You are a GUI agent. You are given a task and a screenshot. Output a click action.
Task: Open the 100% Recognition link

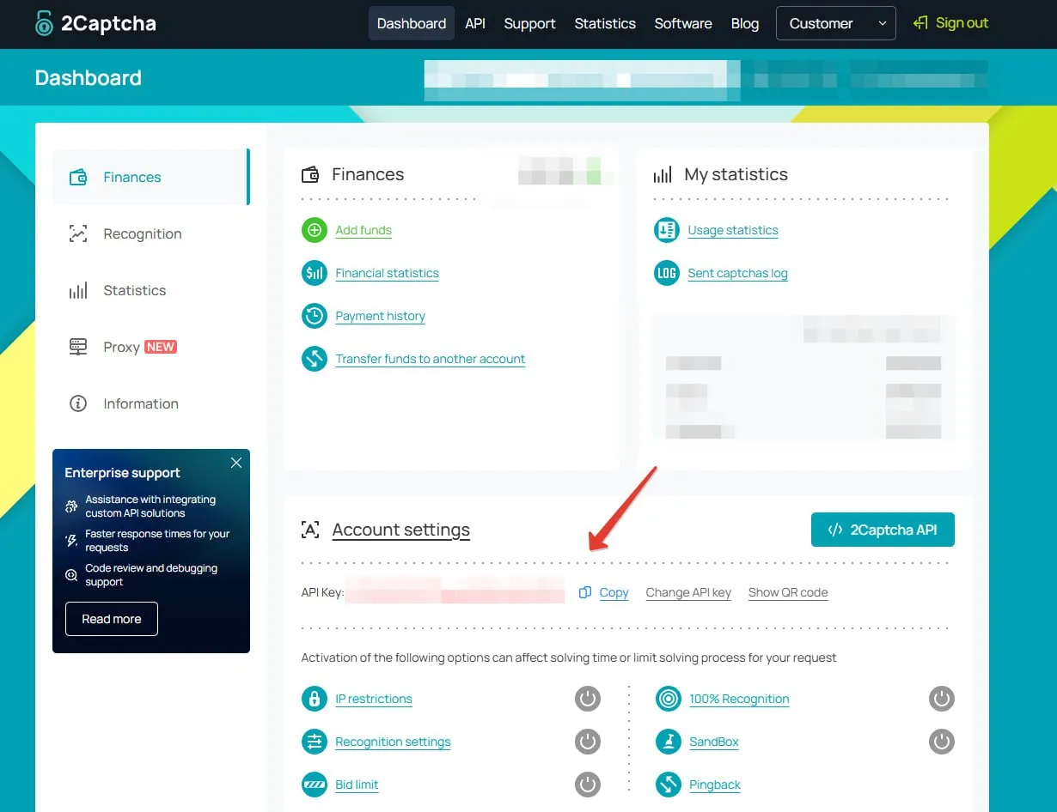point(739,699)
